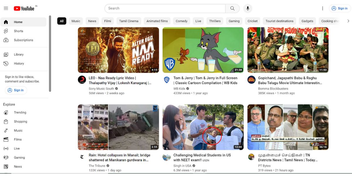Play the Tom & Jerry compilation video
Image resolution: width=352 pixels, height=176 pixels.
click(x=203, y=50)
